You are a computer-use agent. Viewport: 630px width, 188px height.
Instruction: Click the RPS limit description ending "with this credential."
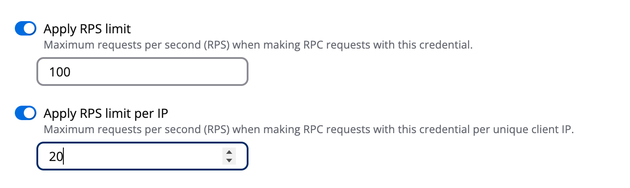click(x=258, y=45)
